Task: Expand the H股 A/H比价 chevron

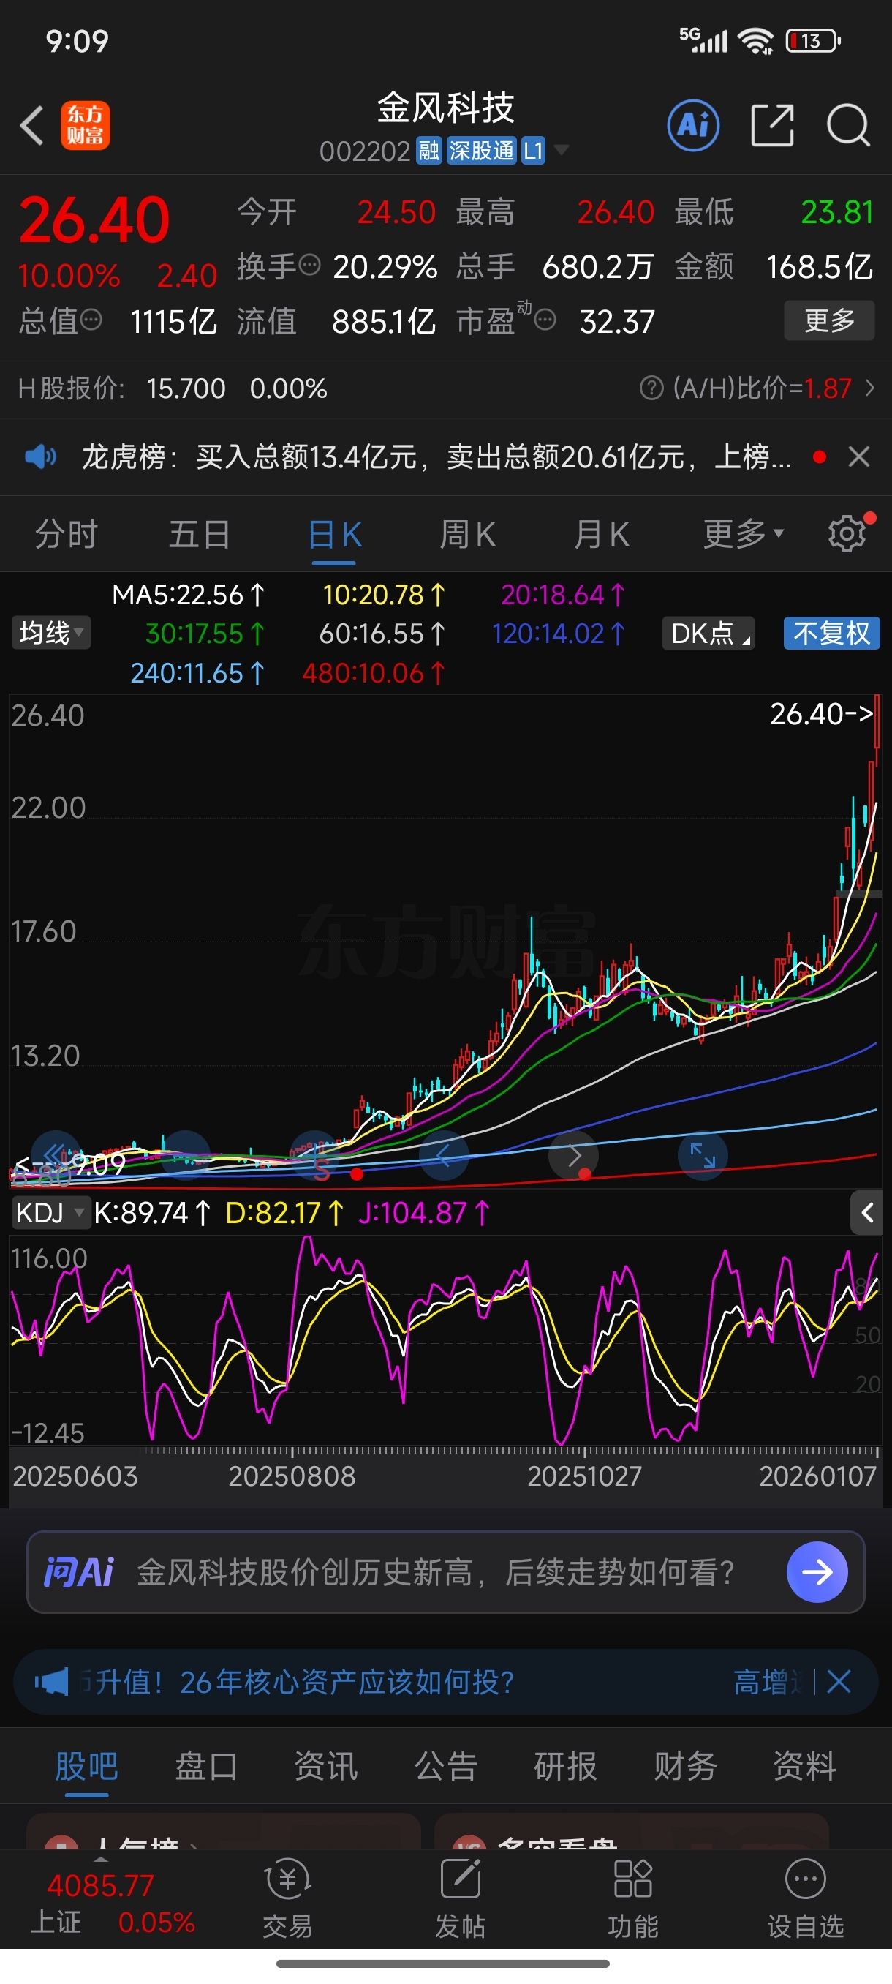Action: coord(869,388)
